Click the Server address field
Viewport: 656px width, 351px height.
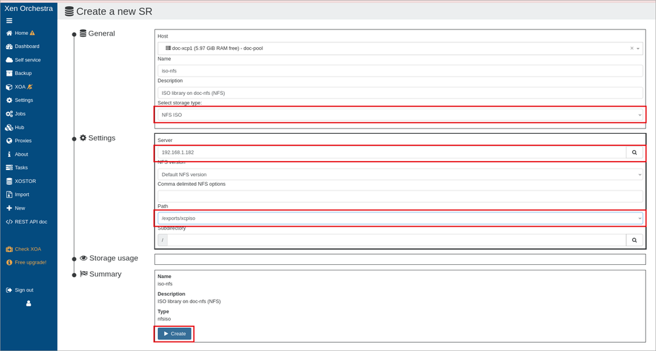tap(392, 152)
